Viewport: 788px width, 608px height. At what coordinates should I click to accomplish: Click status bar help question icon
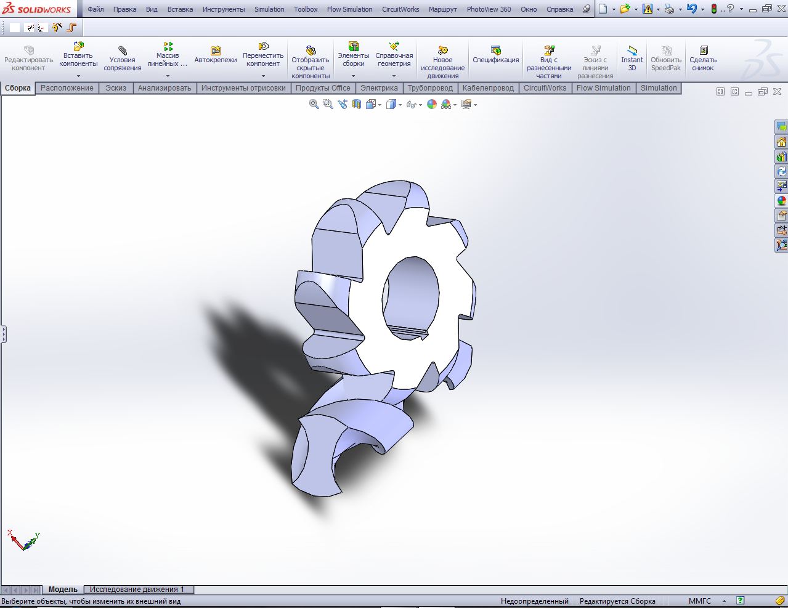[741, 601]
